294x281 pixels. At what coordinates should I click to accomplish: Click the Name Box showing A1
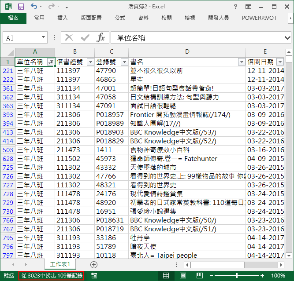pos(22,38)
